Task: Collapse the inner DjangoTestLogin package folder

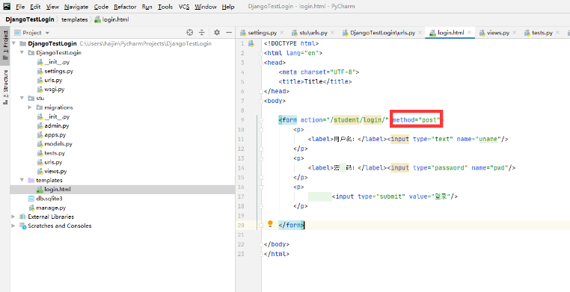Action: [22, 52]
